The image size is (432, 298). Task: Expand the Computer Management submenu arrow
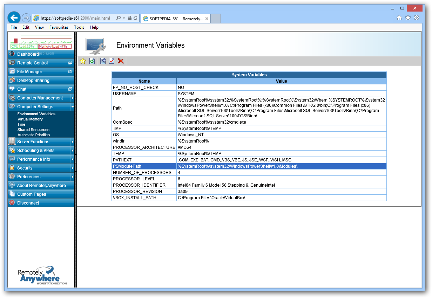pos(72,98)
